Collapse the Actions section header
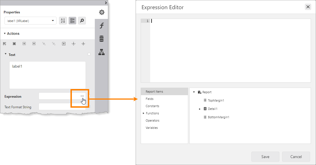The width and height of the screenshot is (316, 165). (x=5, y=33)
